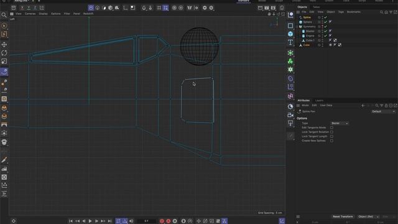Open the Objects manager Tags menu
The height and width of the screenshot is (224, 398).
[x=341, y=12]
